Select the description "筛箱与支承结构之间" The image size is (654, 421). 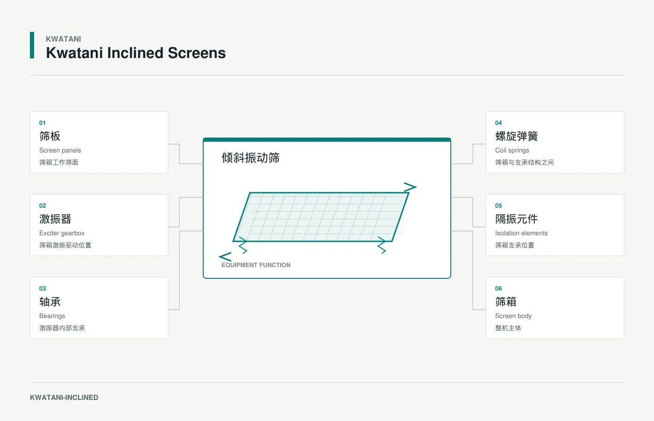525,162
